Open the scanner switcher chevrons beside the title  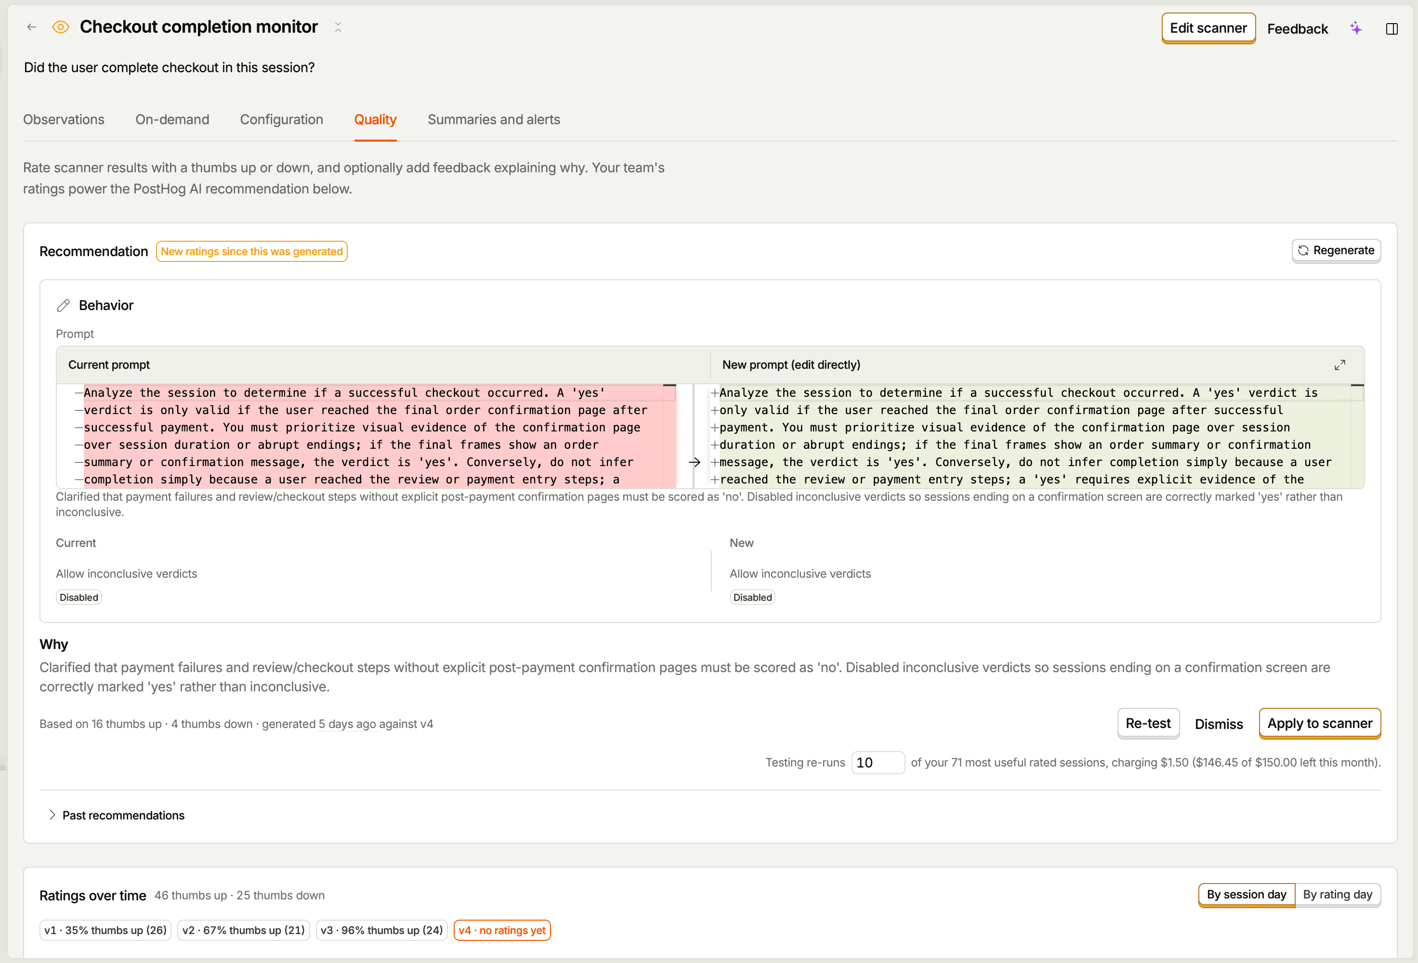click(338, 27)
